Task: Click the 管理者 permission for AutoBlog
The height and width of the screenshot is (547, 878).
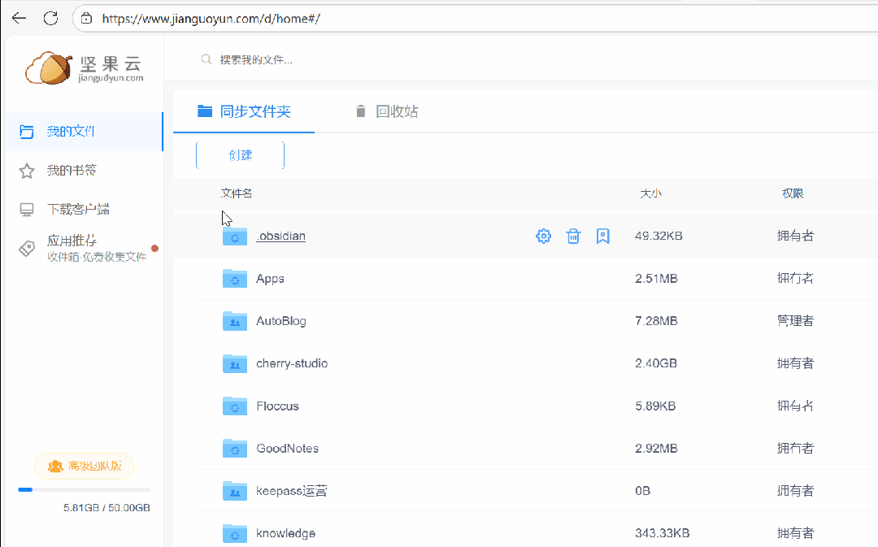Action: click(x=795, y=321)
